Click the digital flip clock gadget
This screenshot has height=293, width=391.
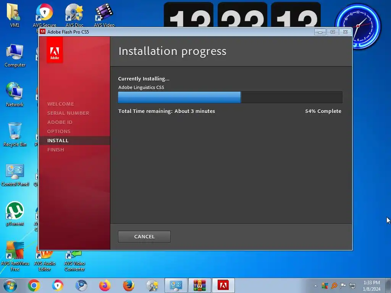pyautogui.click(x=242, y=14)
